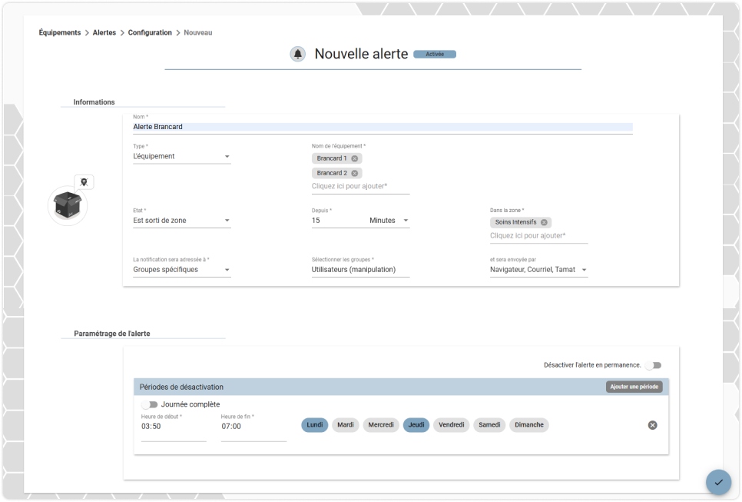Confirm with the checkmark floating button
Screen dimensions: 742x502
tap(718, 482)
